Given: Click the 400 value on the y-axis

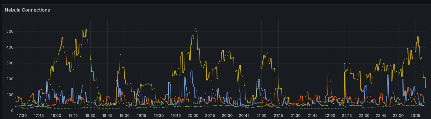Looking at the screenshot, I should tap(10, 47).
